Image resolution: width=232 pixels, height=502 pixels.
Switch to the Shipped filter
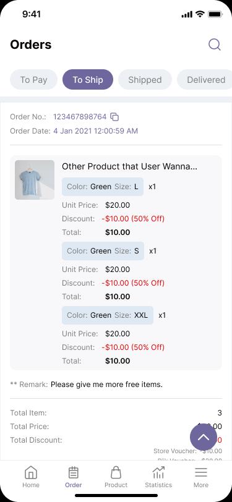(x=145, y=80)
